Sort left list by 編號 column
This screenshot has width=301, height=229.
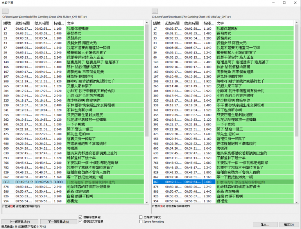coord(8,23)
